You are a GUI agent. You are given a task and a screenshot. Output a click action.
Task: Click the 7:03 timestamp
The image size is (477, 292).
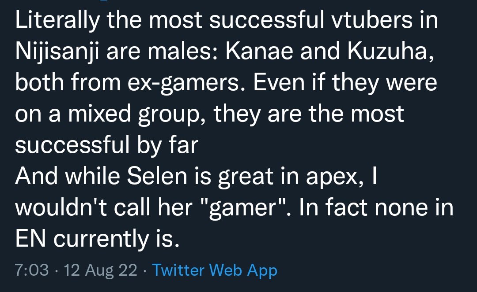click(x=32, y=270)
